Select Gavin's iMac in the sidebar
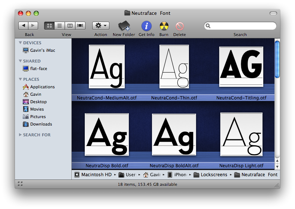 [39, 50]
